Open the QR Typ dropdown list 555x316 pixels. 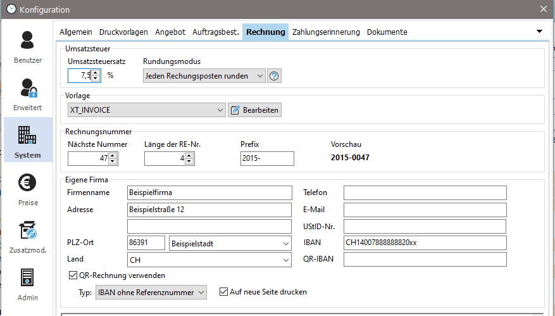click(x=151, y=292)
